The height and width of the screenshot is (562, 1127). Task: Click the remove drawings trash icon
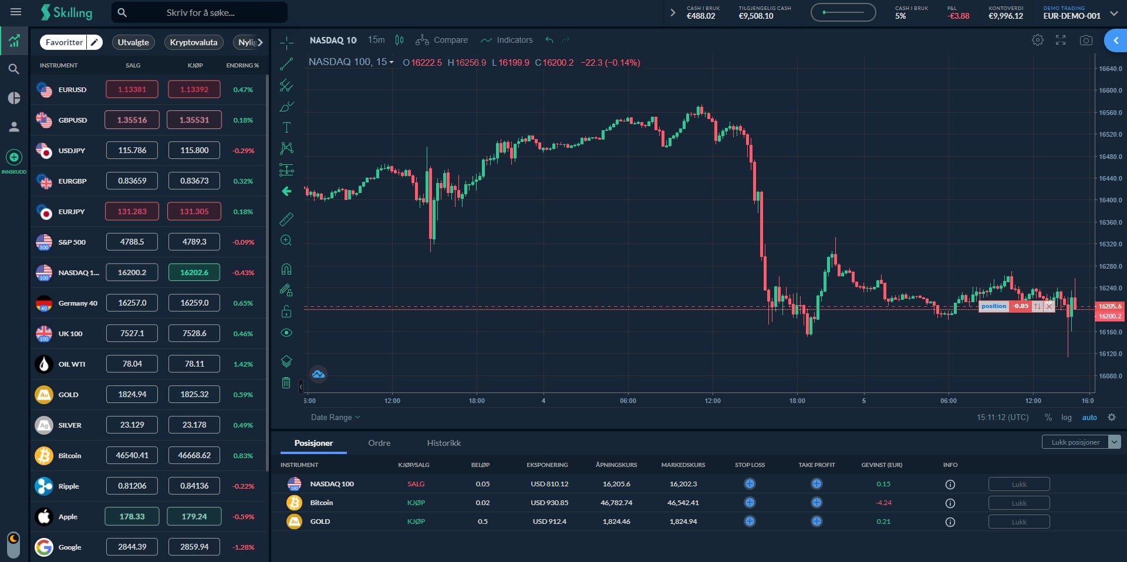[286, 382]
